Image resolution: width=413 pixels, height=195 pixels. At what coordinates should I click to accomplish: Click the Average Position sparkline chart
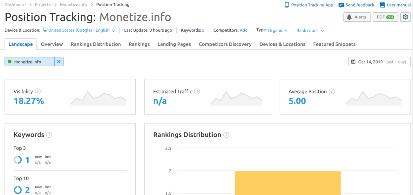[374, 98]
